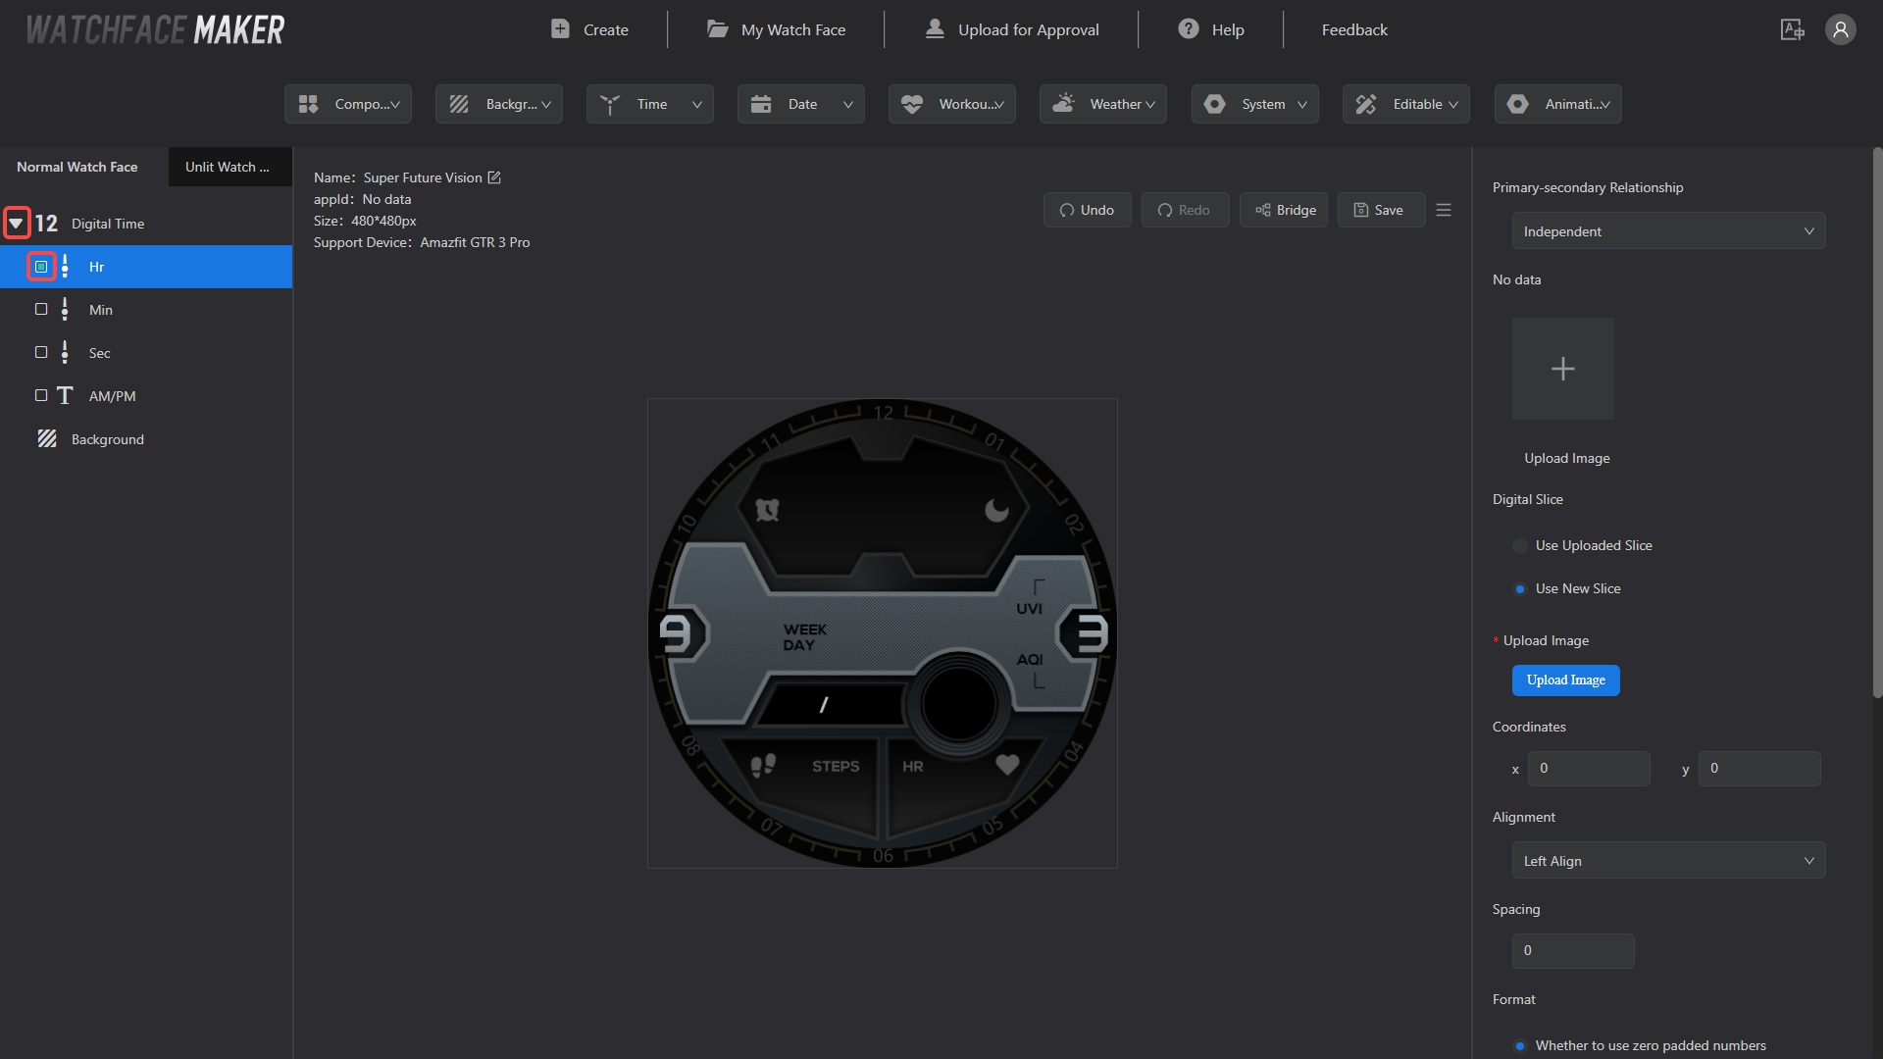Collapse the Digital Time tree arrow

click(x=17, y=224)
